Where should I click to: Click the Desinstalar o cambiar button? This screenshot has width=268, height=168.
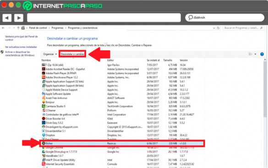click(72, 54)
